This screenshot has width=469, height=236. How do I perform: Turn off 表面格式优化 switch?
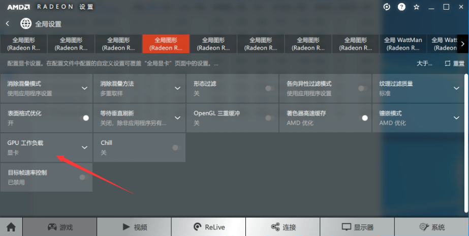[x=84, y=118]
